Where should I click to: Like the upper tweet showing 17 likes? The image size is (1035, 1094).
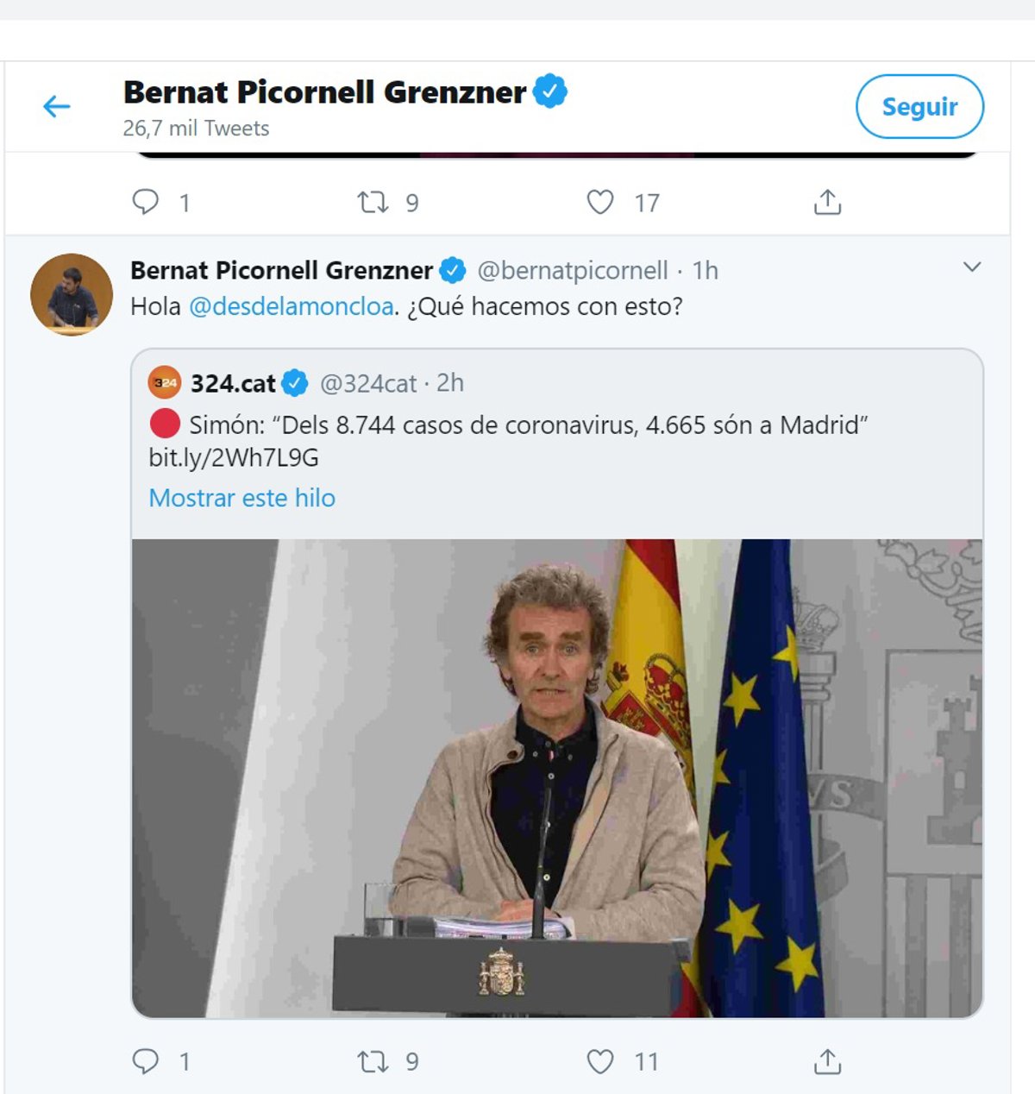pos(600,202)
